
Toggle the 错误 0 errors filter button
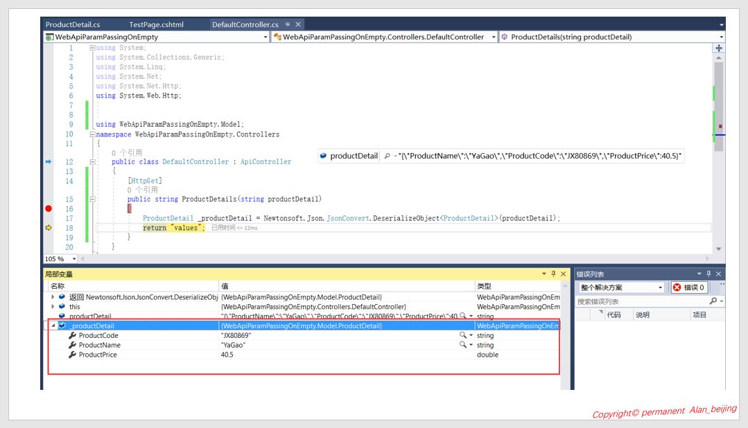tap(689, 287)
